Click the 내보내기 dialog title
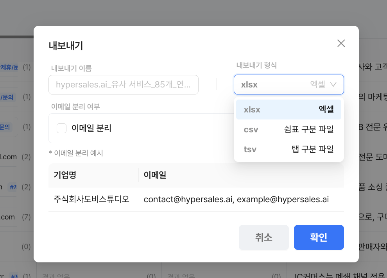The width and height of the screenshot is (387, 278). [66, 46]
